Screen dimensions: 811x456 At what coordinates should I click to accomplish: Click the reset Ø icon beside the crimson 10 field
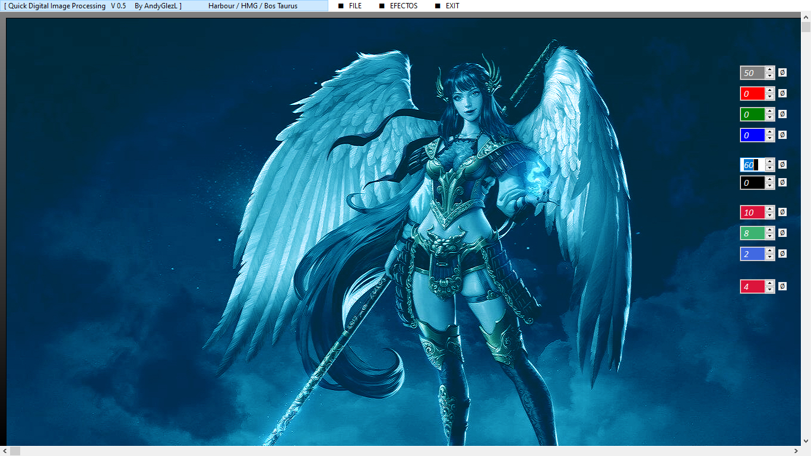pos(782,212)
